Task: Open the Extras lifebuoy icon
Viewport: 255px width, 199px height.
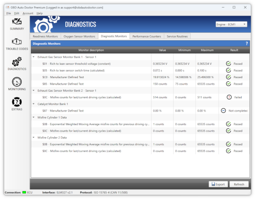Action: pyautogui.click(x=17, y=102)
